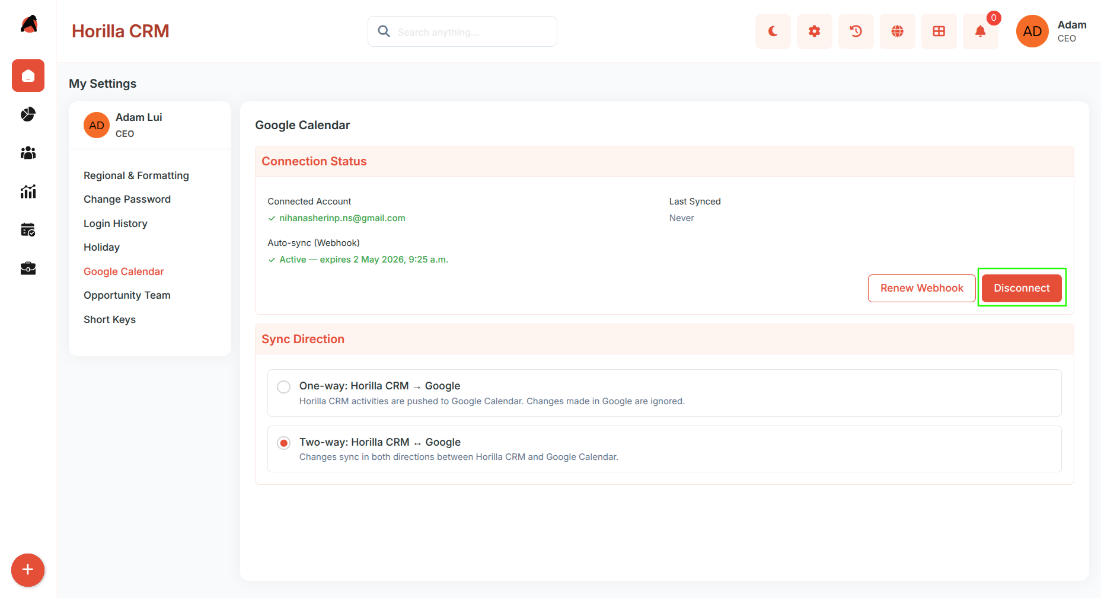Open the notifications bell icon
Viewport: 1101px width, 598px height.
click(x=981, y=31)
